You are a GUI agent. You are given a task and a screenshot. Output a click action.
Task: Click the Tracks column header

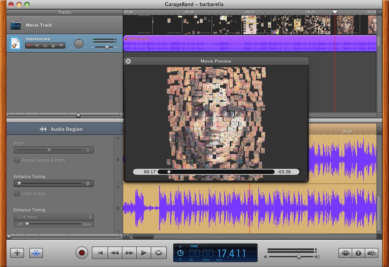[x=65, y=12]
